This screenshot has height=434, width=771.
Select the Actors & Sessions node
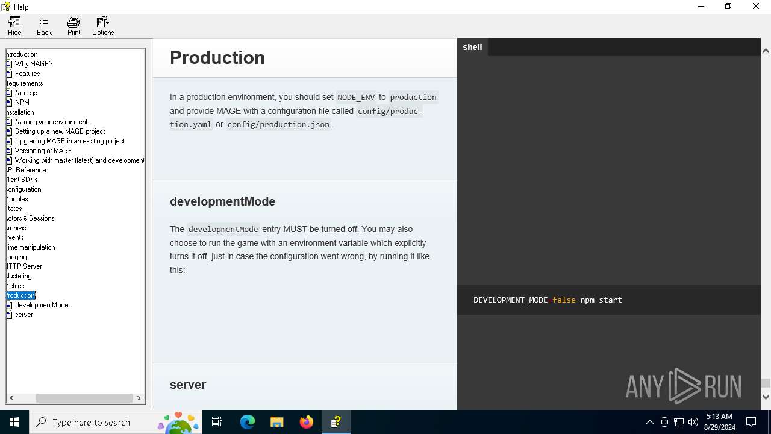(x=30, y=218)
